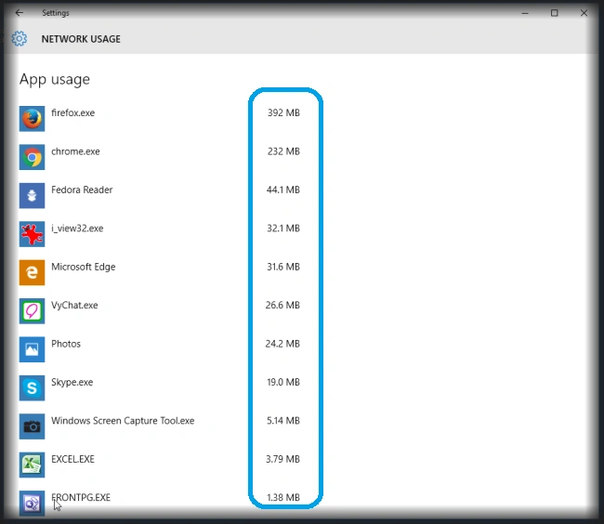The image size is (604, 524).
Task: Click the 1.38 MB usage value
Action: (x=283, y=497)
